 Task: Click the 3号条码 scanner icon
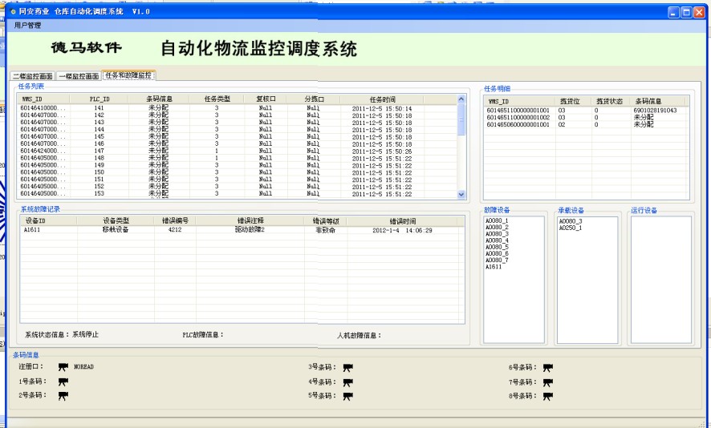pos(347,368)
